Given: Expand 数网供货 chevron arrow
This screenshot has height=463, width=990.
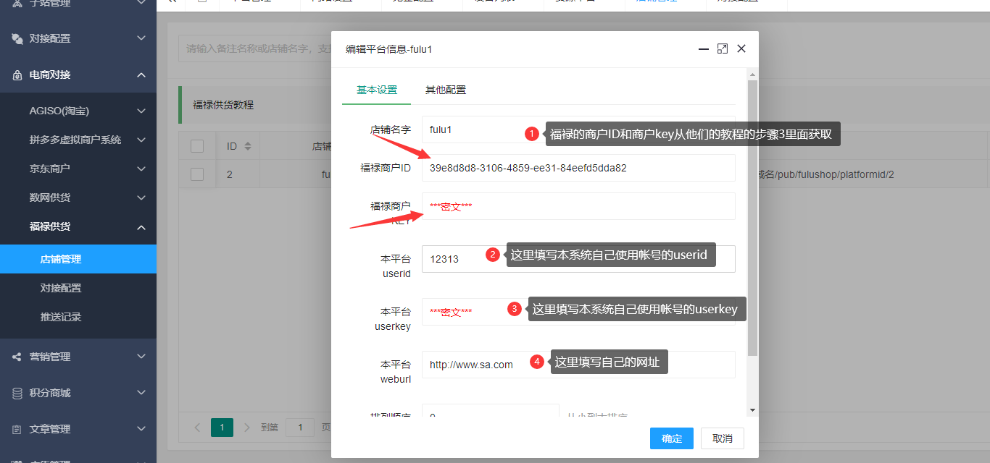Looking at the screenshot, I should point(141,197).
